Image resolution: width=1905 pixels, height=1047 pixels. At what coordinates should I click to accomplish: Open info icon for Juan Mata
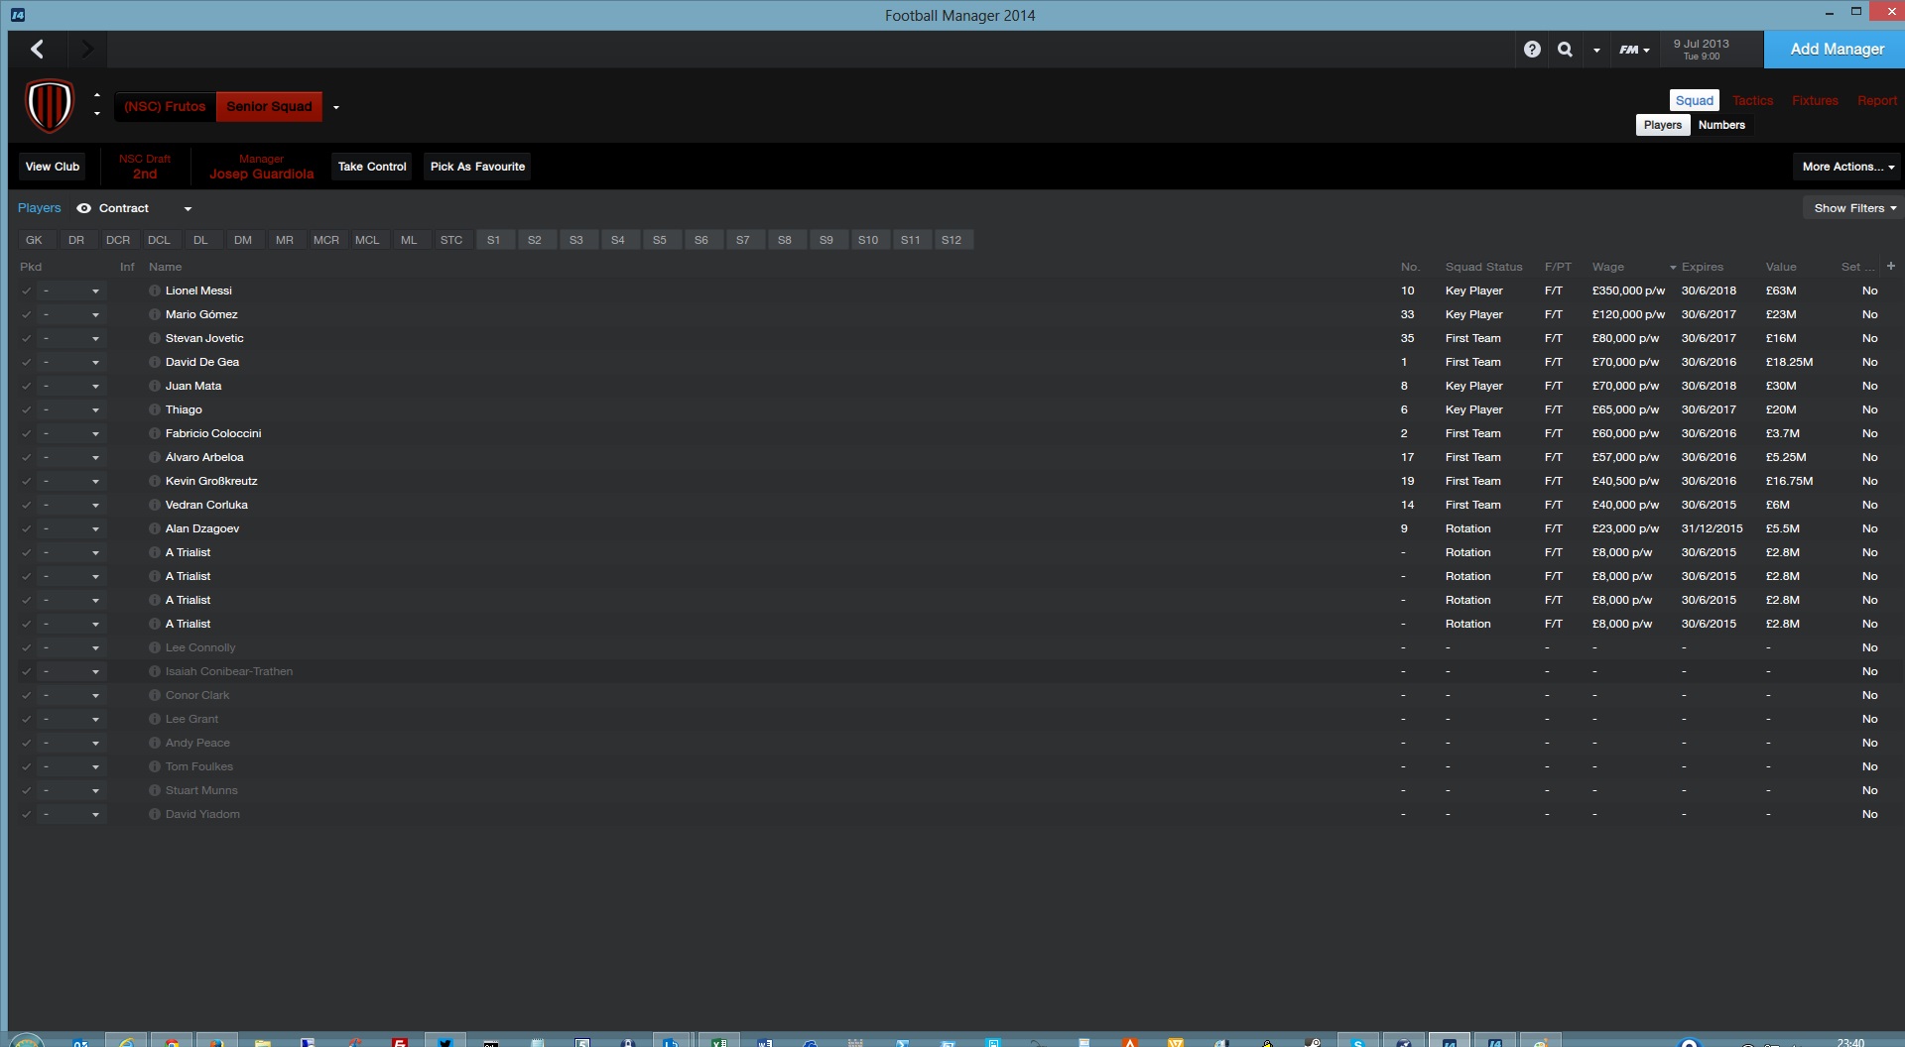point(155,386)
